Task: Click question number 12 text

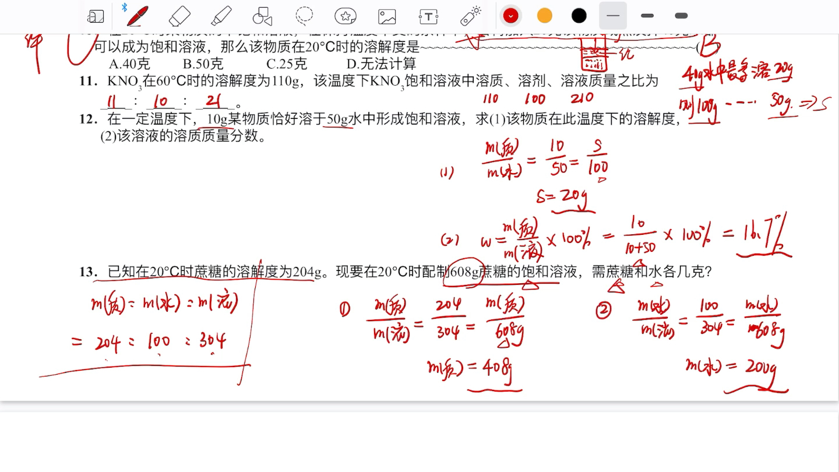Action: [88, 119]
